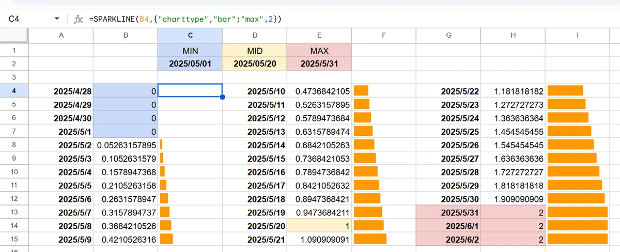Image resolution: width=620 pixels, height=252 pixels.
Task: Select cell with value 1.636363636
Action: coord(513,158)
